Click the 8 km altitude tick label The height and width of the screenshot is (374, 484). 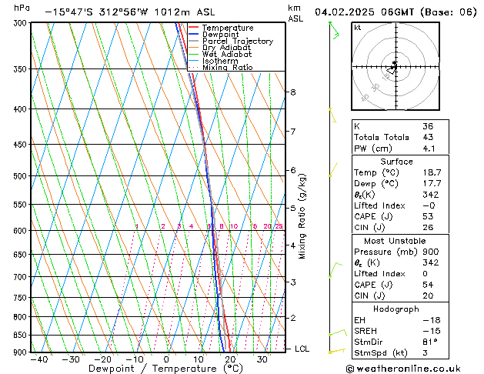[x=292, y=92]
